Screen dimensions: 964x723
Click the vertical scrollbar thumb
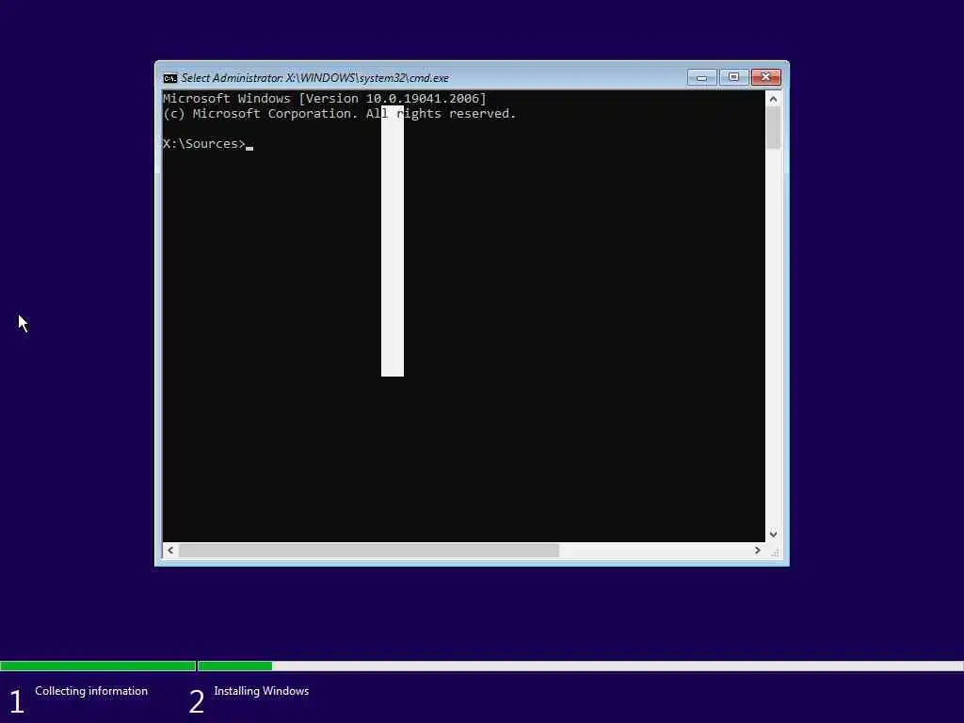[774, 128]
